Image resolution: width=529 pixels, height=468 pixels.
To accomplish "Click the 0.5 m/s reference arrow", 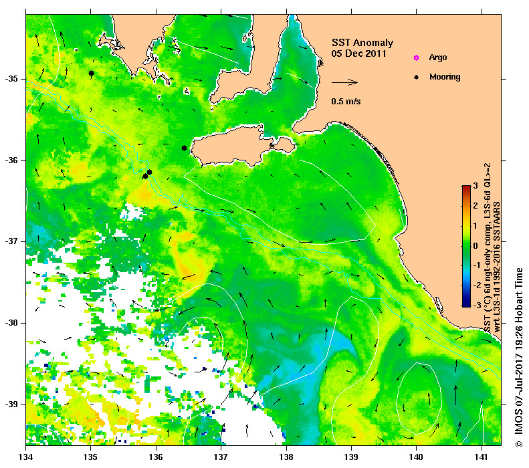I will pyautogui.click(x=344, y=82).
